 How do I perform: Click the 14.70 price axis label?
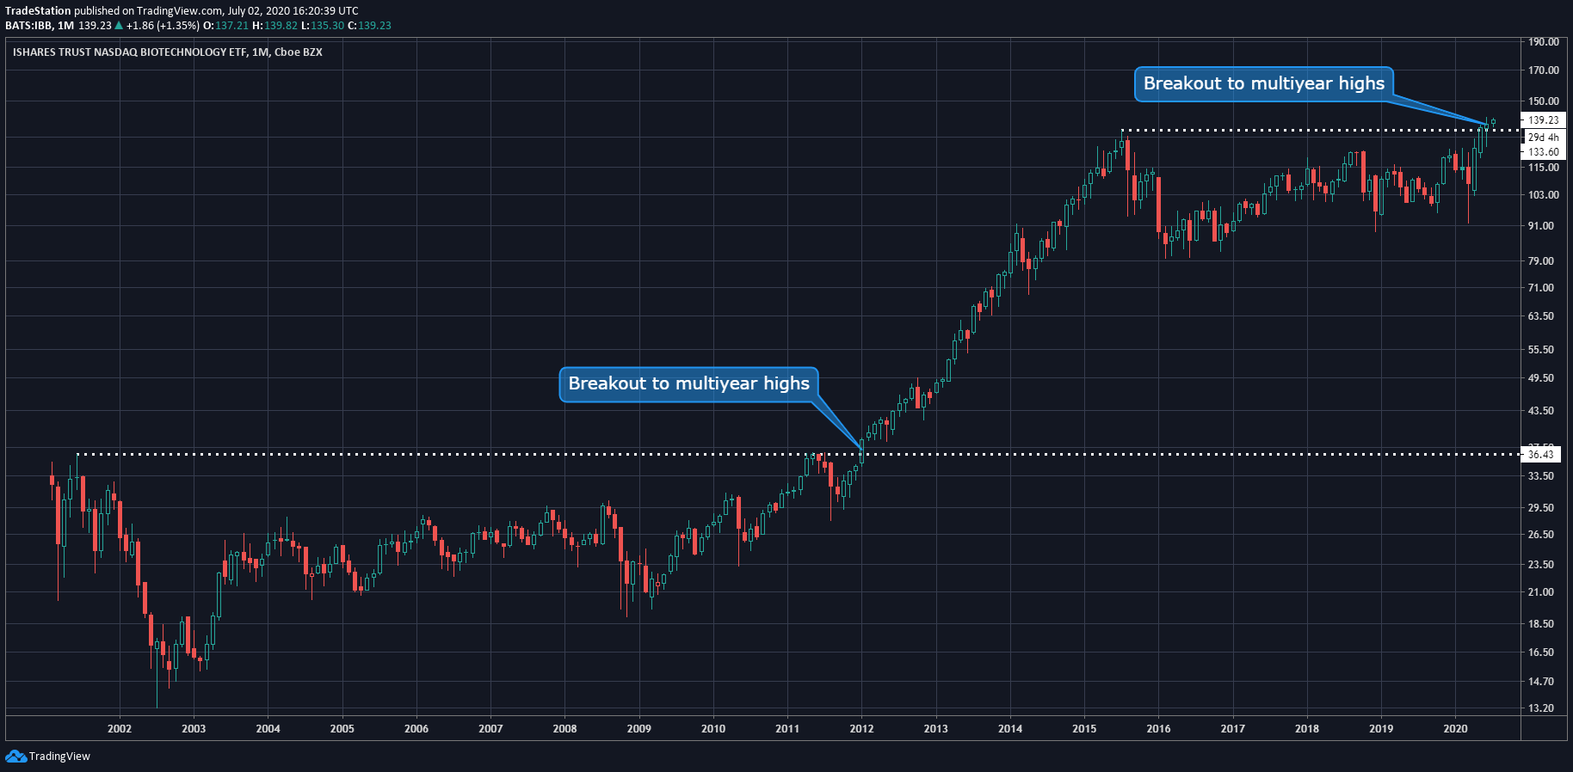click(1541, 682)
